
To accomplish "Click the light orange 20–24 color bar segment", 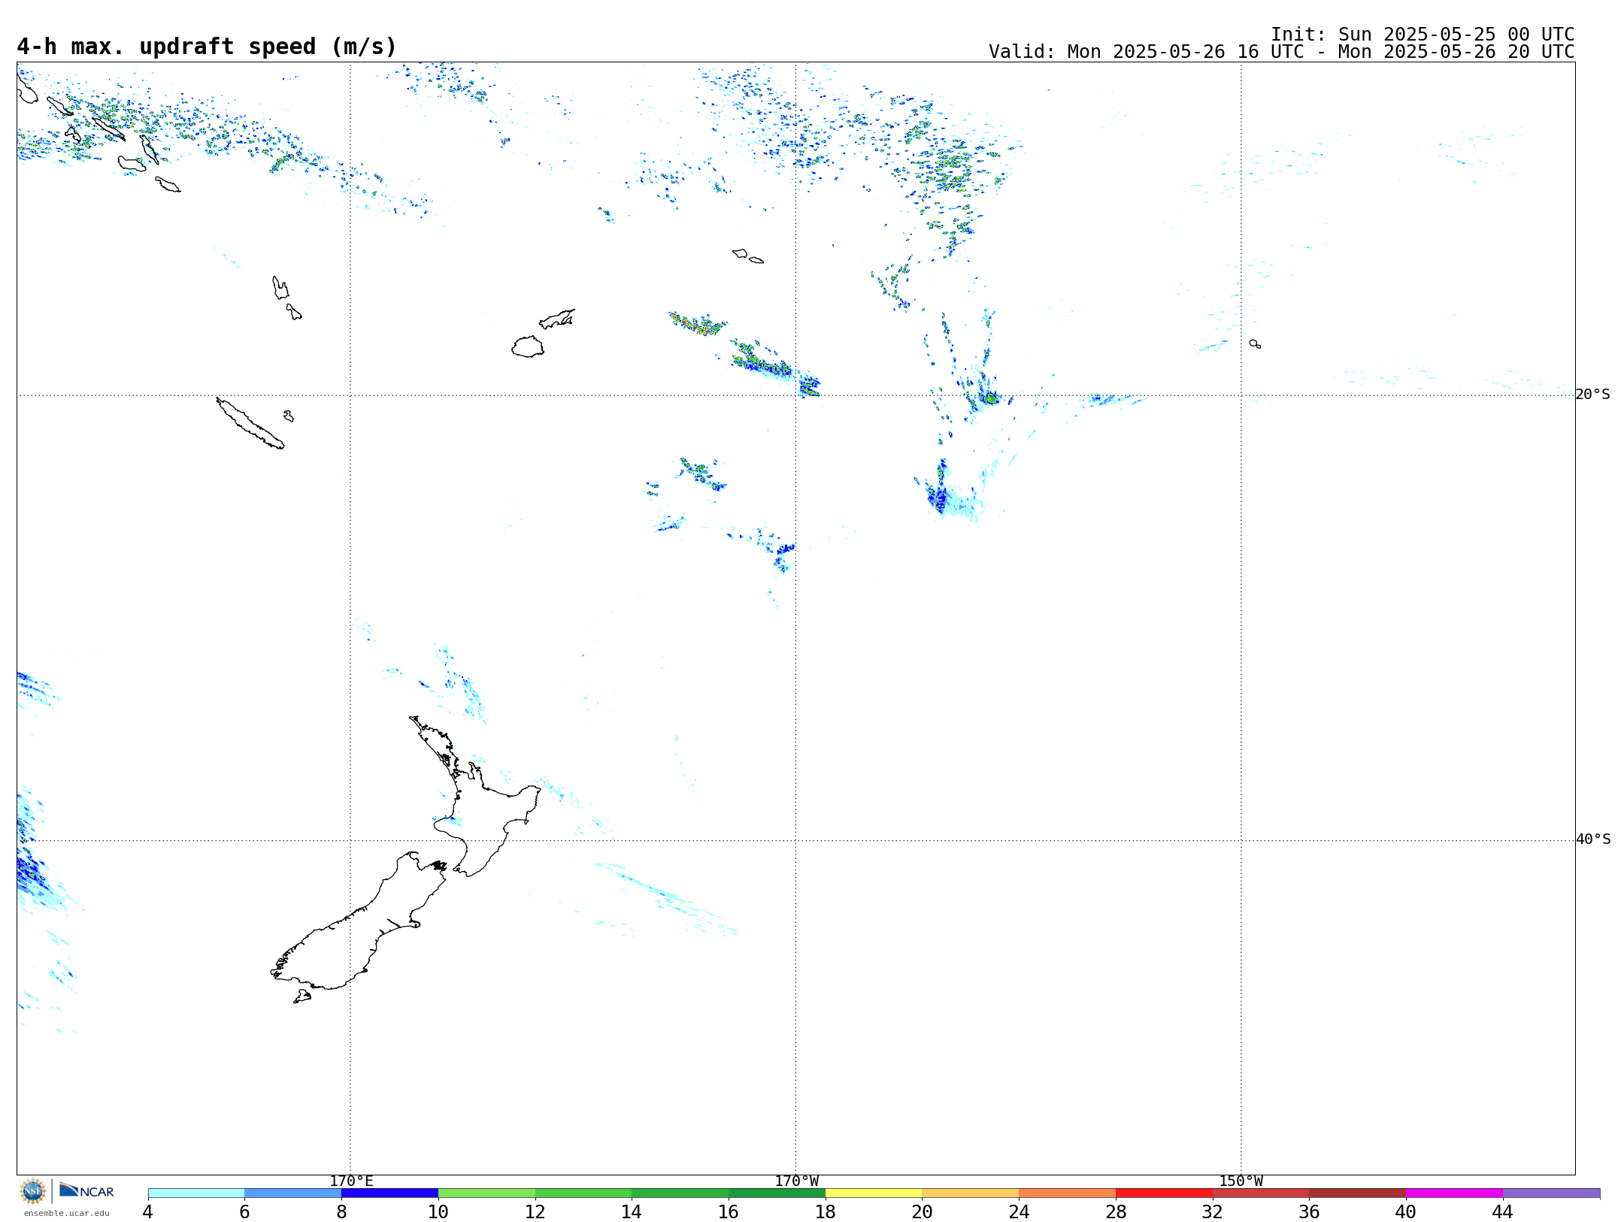I will pyautogui.click(x=971, y=1193).
